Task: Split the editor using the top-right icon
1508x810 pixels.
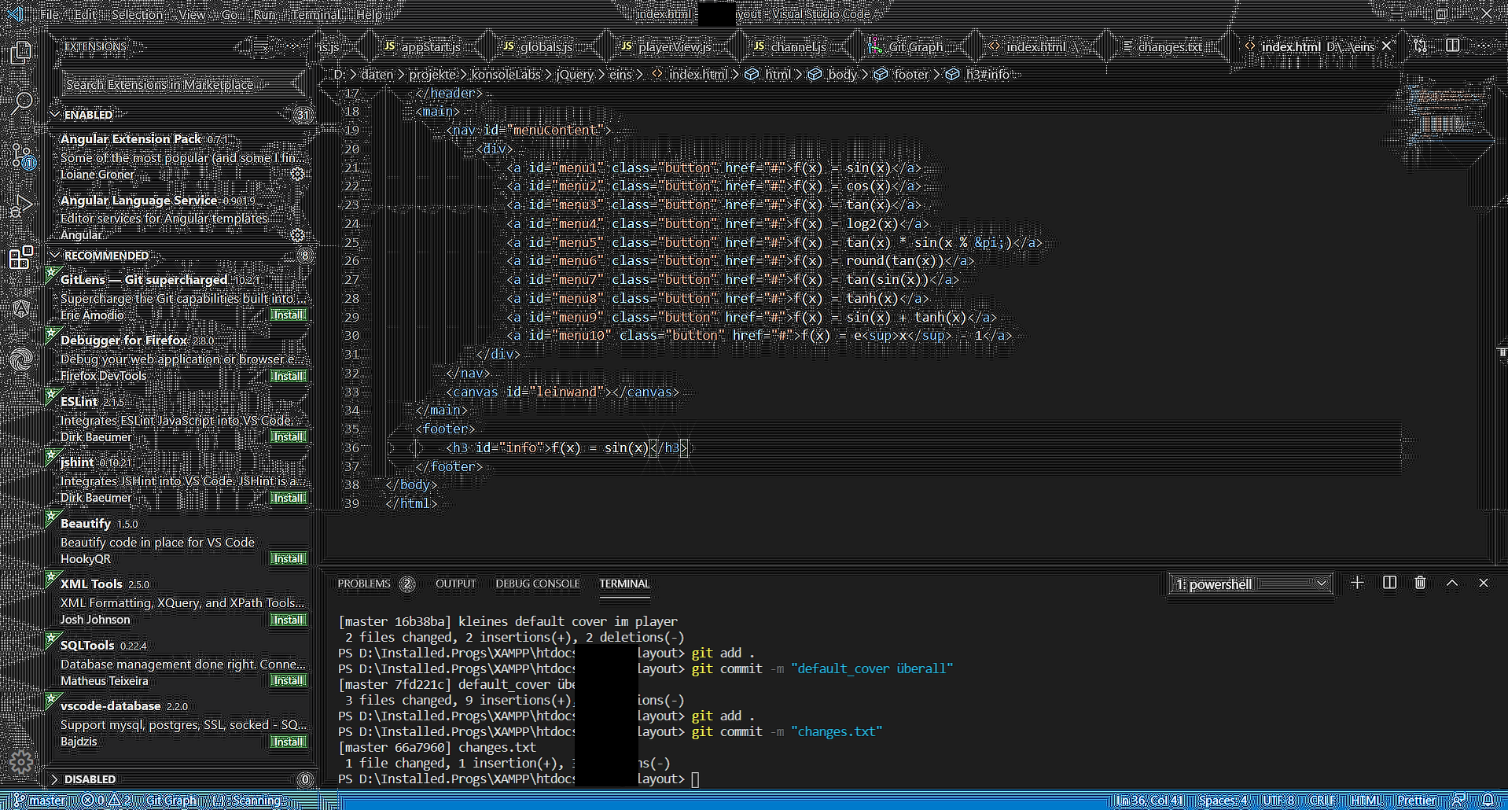Action: point(1451,46)
